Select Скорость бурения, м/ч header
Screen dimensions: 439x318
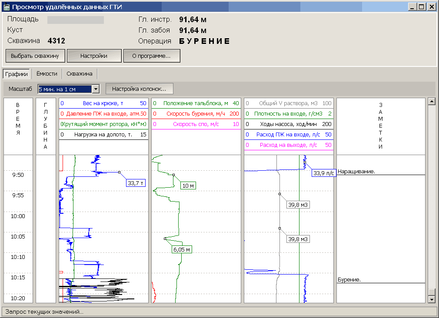click(196, 114)
